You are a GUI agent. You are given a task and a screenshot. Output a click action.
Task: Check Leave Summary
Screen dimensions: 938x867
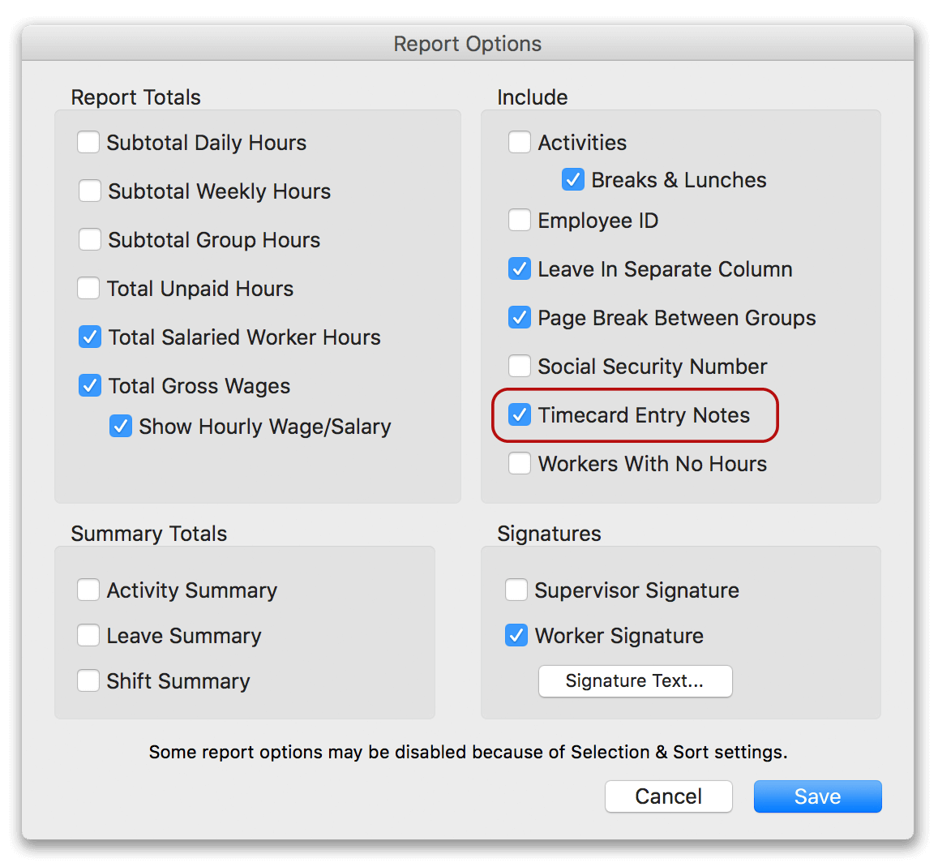pyautogui.click(x=88, y=635)
